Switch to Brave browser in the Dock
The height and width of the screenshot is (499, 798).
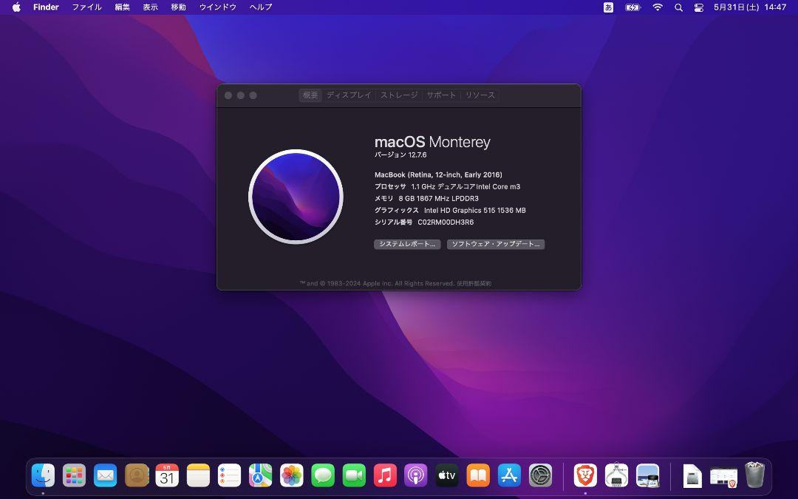point(585,475)
